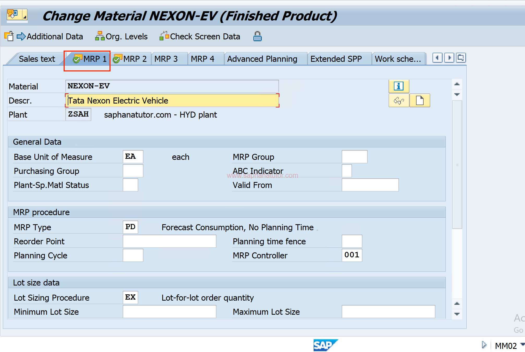This screenshot has height=352, width=525.
Task: Click the 'Forecast Consumption, No Planning Time' text
Action: [237, 227]
